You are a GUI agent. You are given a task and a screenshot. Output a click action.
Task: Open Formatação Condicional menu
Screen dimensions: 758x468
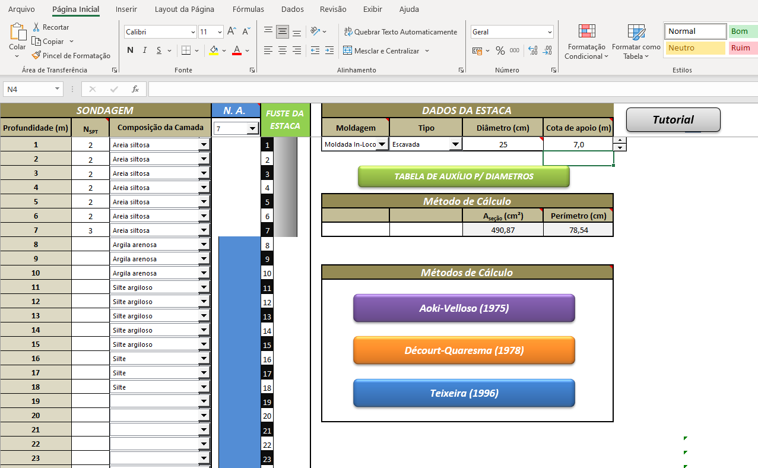tap(586, 42)
